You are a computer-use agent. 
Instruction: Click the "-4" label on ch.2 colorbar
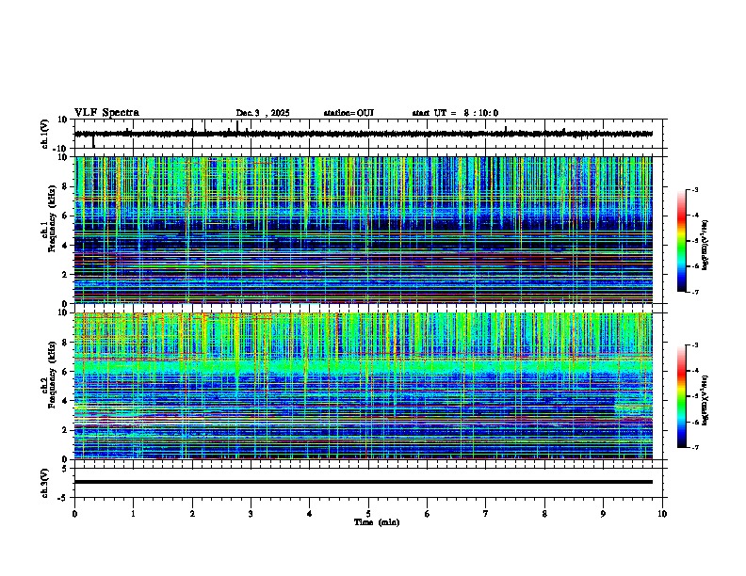click(x=694, y=371)
